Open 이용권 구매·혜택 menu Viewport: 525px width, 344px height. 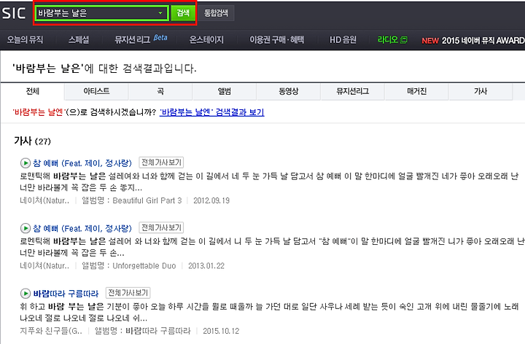[x=276, y=40]
